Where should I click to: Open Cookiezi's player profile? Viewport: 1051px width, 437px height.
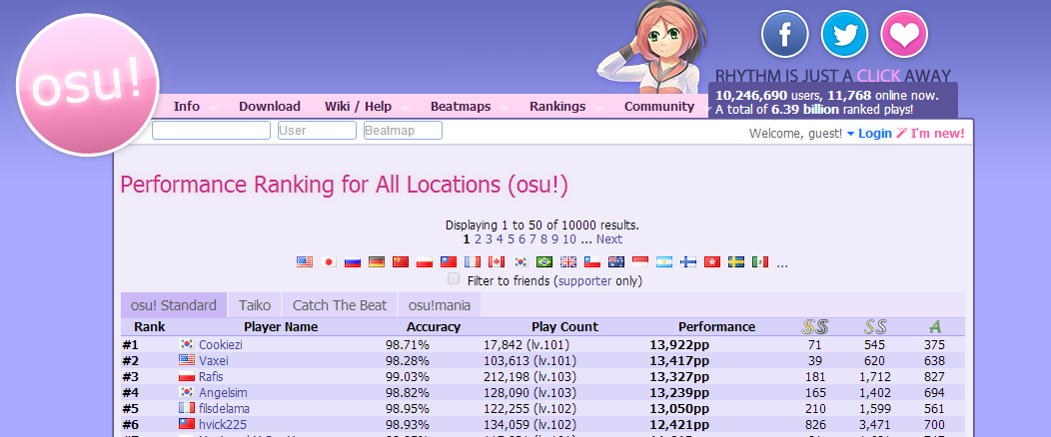click(221, 345)
